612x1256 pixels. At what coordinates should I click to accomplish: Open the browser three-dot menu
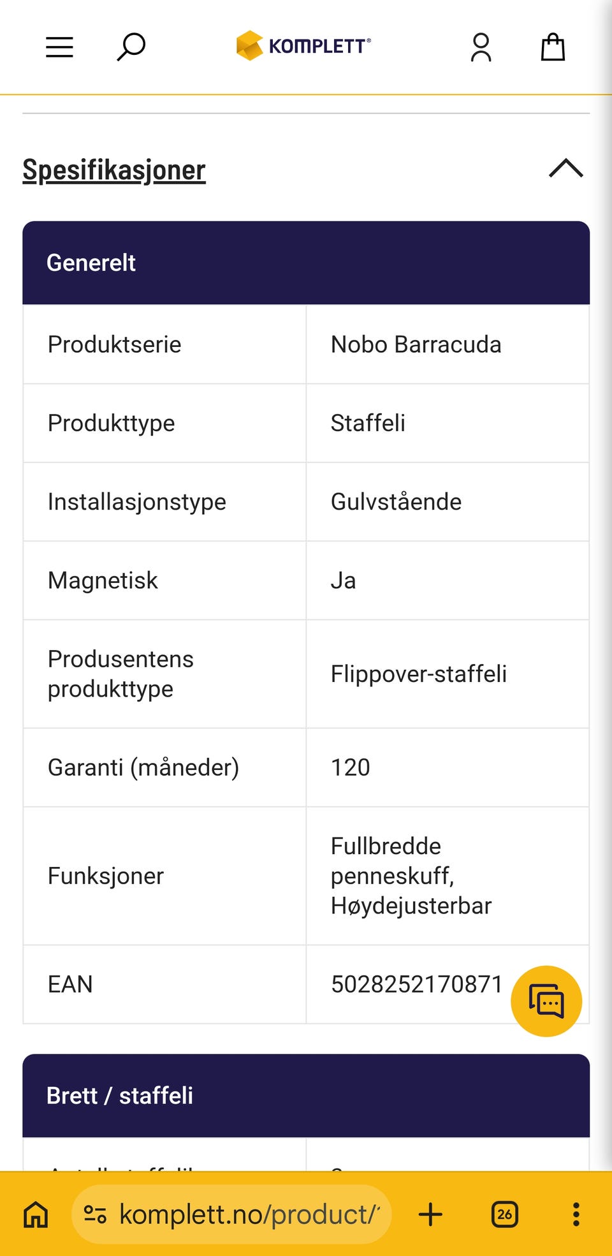tap(576, 1215)
